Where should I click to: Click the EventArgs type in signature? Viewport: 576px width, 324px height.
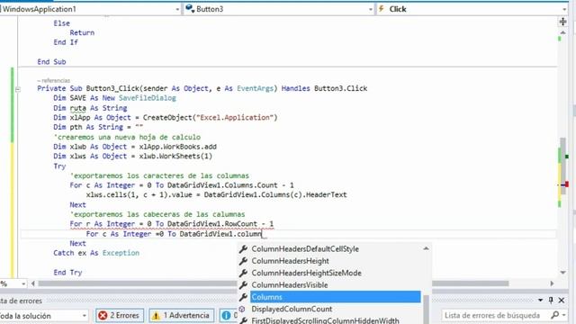click(x=255, y=88)
